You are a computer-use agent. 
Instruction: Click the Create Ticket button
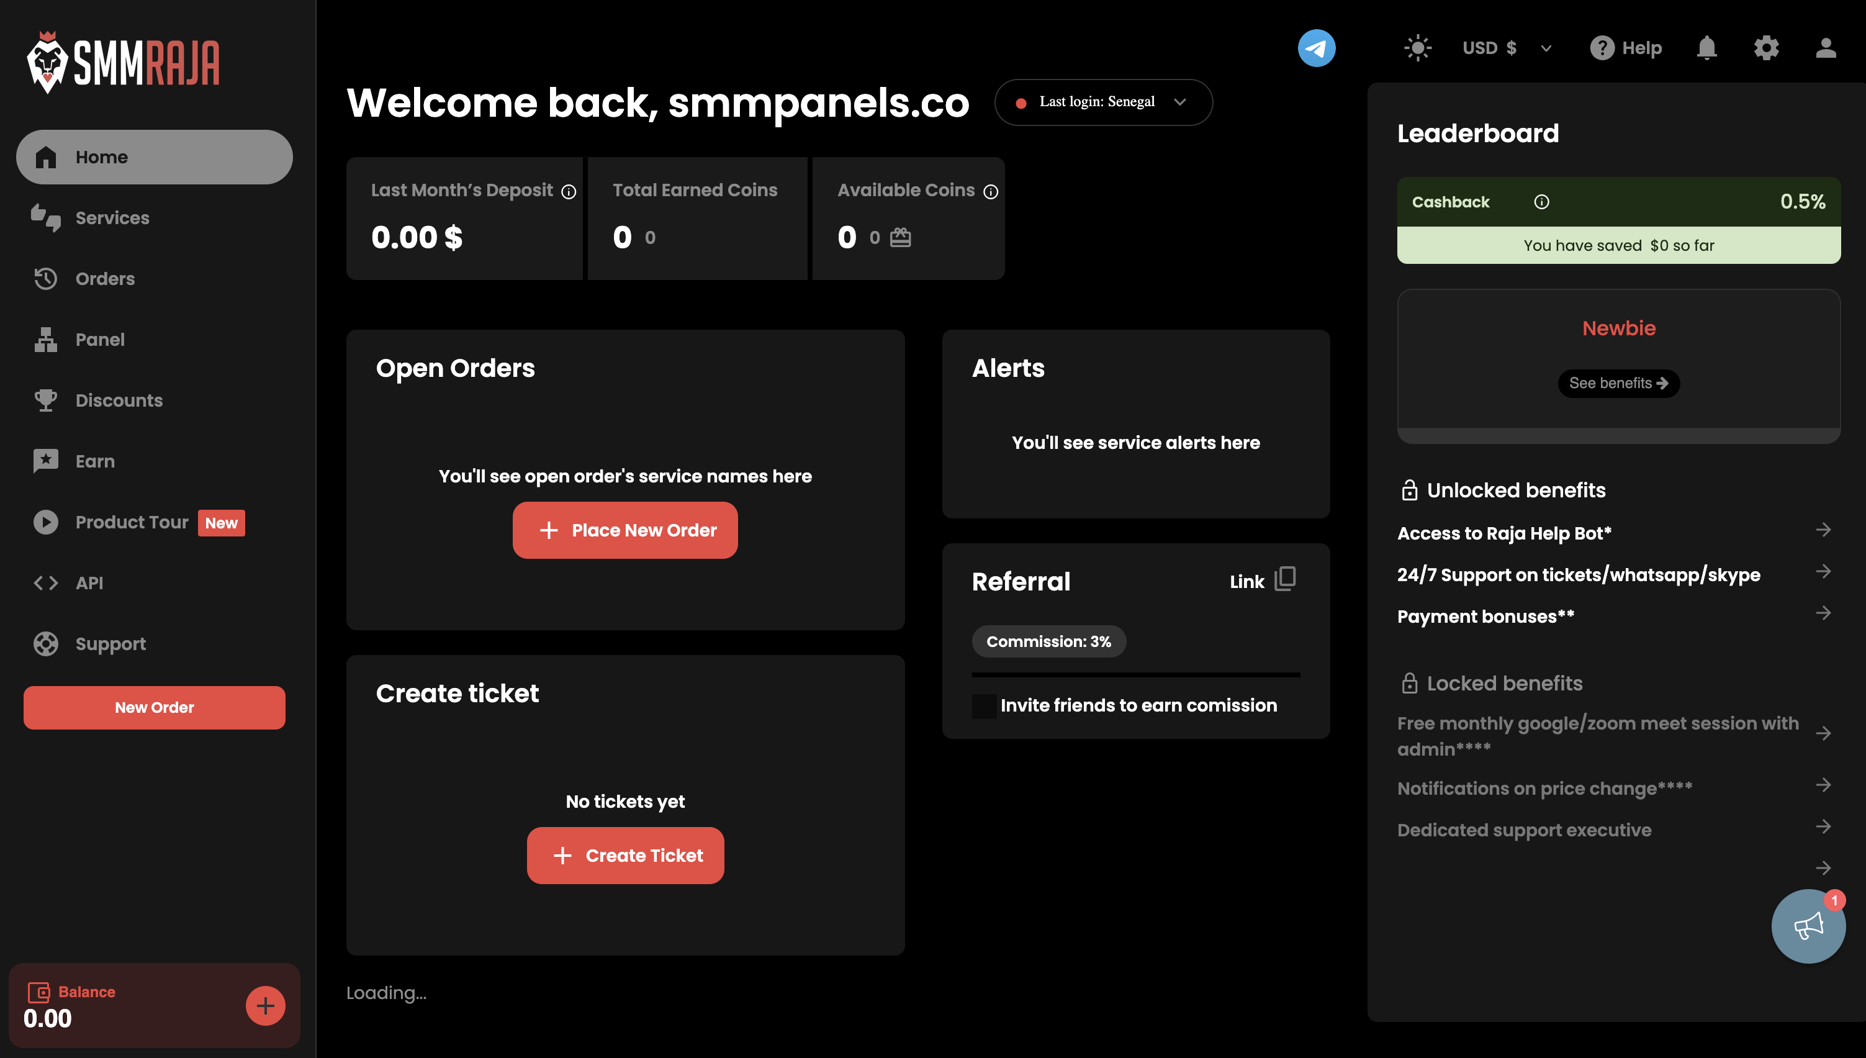pyautogui.click(x=624, y=855)
